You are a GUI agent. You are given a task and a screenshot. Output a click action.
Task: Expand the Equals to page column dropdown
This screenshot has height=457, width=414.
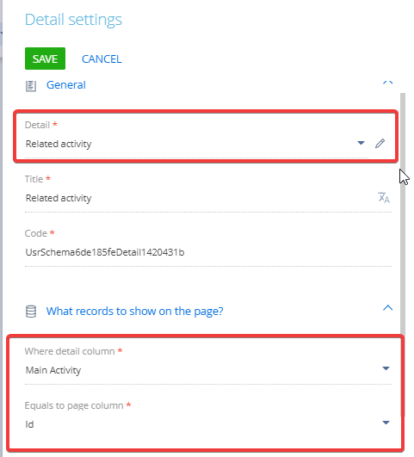tap(386, 423)
